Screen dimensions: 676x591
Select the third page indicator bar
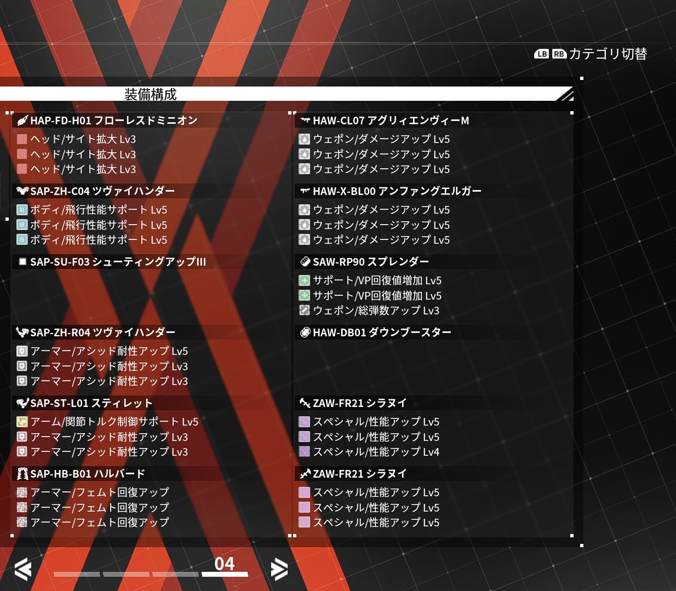click(175, 574)
